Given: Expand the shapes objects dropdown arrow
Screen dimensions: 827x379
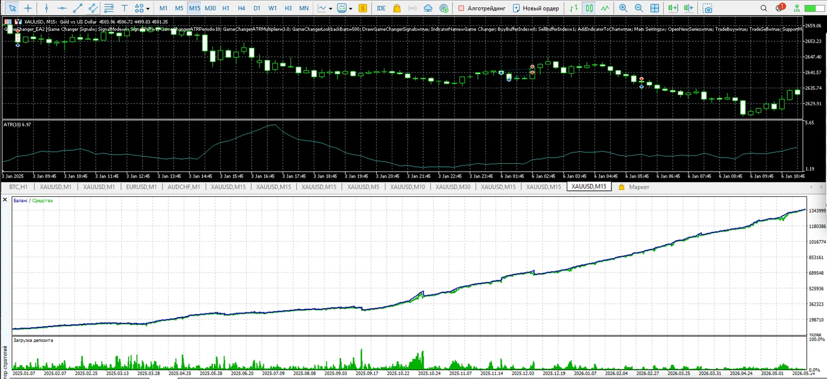Looking at the screenshot, I should 148,9.
